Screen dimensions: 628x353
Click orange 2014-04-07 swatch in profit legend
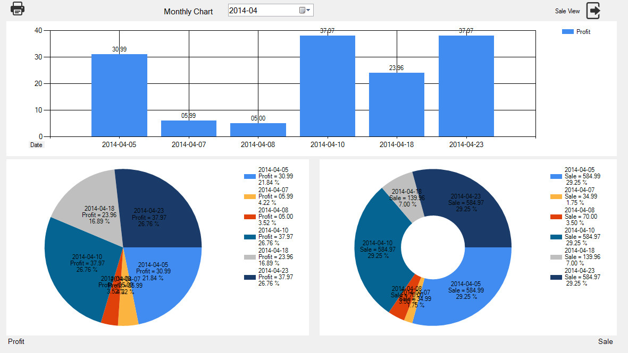click(250, 196)
